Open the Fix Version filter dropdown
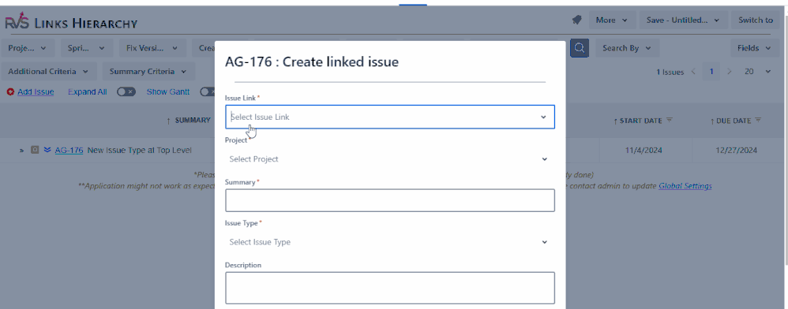The width and height of the screenshot is (788, 309). point(152,48)
